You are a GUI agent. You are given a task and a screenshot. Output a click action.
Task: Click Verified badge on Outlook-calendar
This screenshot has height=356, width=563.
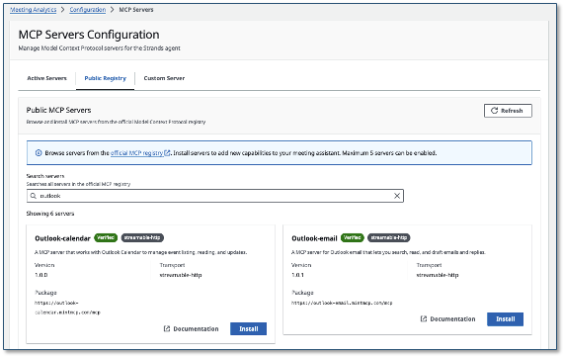(106, 237)
